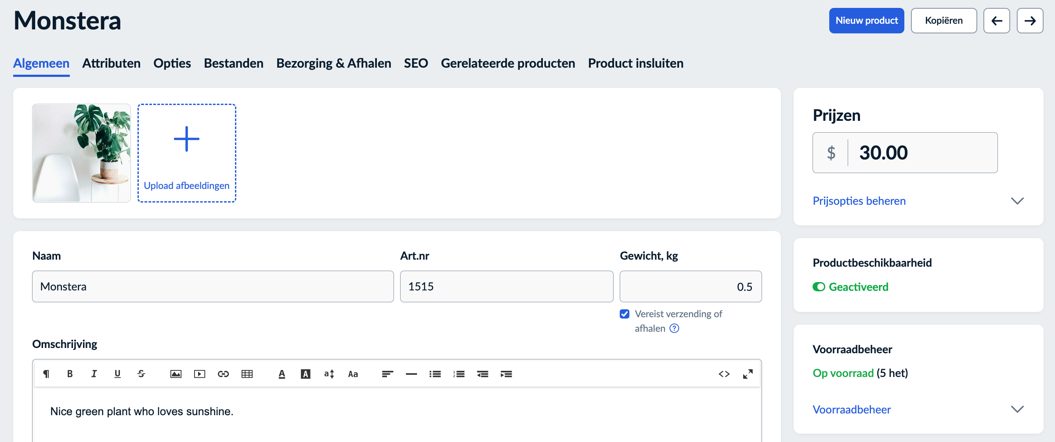The image size is (1055, 442).
Task: Click description text 'Nice green plant who loves sunshine.'
Action: coord(142,411)
